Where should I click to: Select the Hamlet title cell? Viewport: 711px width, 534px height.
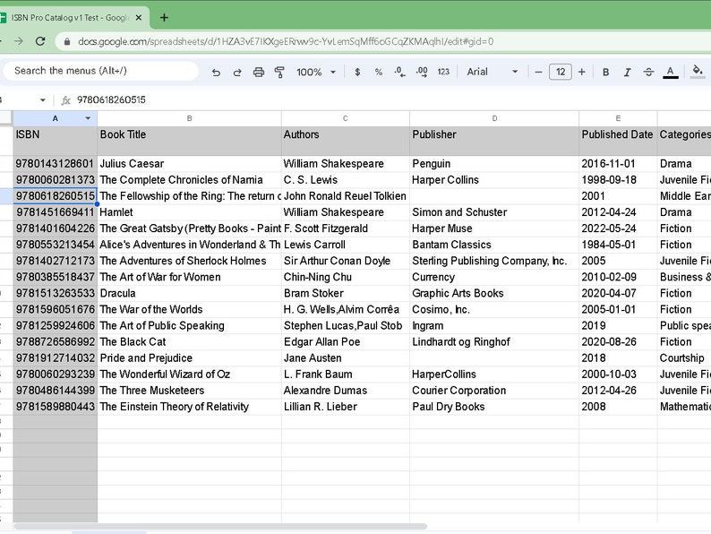tap(189, 212)
